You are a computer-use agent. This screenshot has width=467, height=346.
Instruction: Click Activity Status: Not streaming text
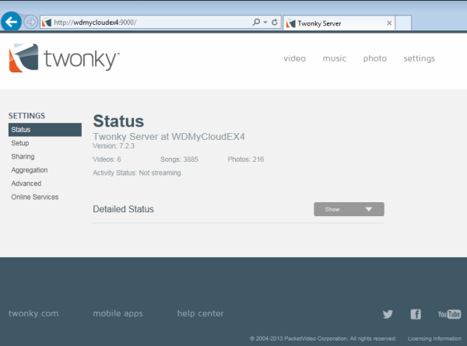137,173
